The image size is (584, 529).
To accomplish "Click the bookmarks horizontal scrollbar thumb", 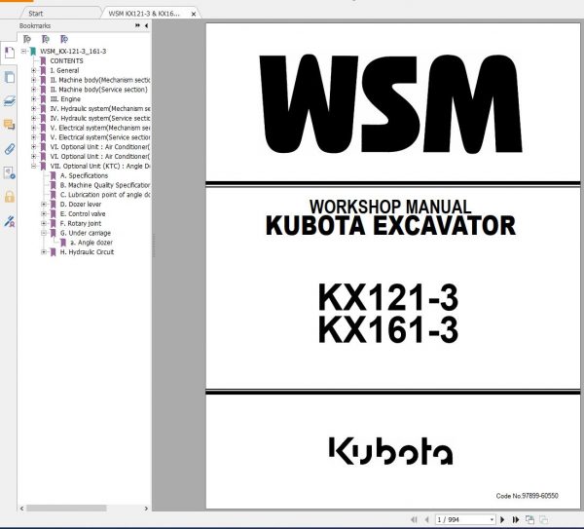I will click(66, 509).
